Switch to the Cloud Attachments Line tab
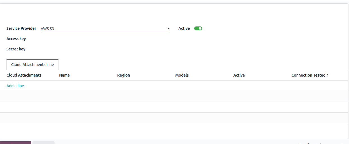The height and width of the screenshot is (144, 349). pos(32,65)
